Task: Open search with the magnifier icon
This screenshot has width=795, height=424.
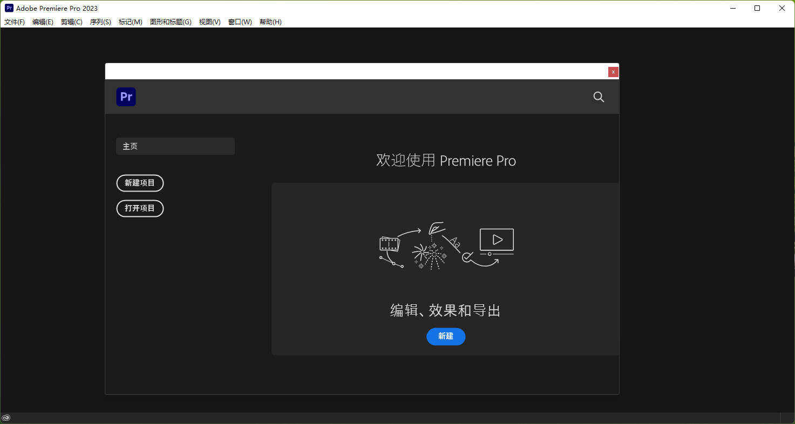Action: point(599,97)
